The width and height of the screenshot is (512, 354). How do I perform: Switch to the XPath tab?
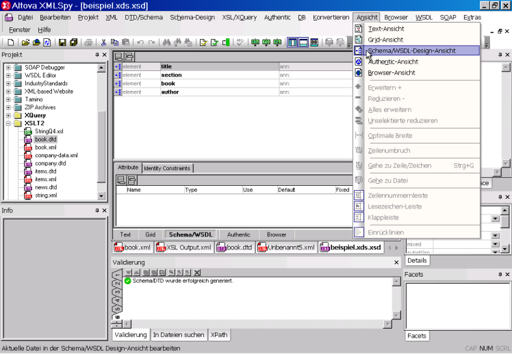point(219,335)
